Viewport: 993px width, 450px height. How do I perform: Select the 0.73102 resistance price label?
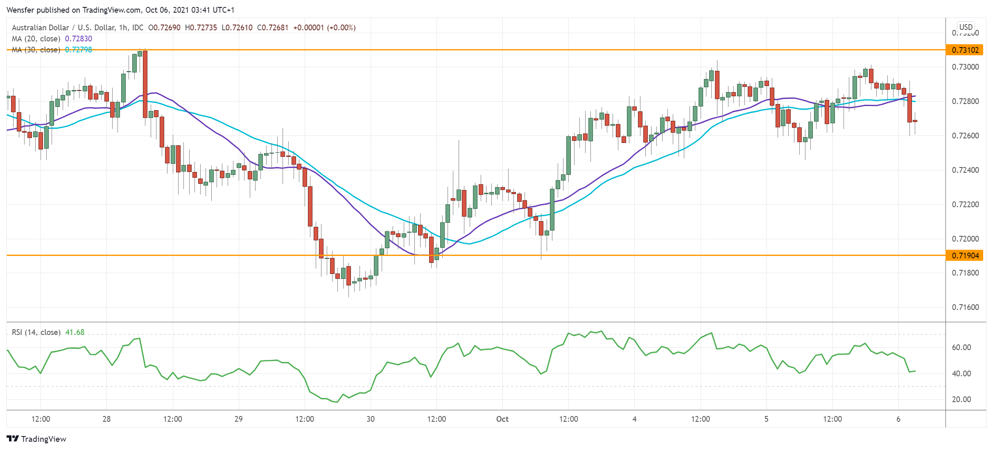[965, 50]
